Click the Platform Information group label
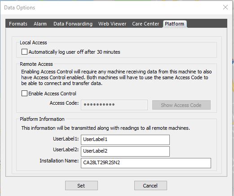Image resolution: width=234 pixels, height=196 pixels. click(42, 119)
